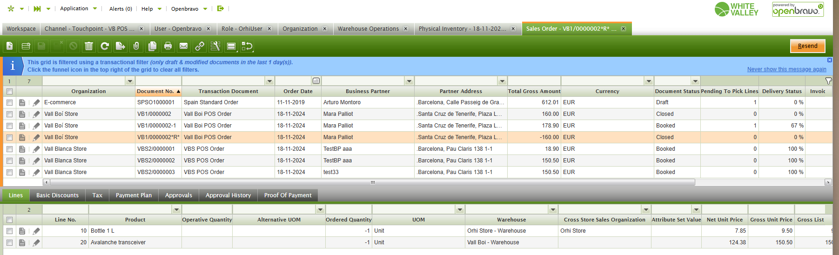Click the delete trash can toolbar icon

[89, 46]
